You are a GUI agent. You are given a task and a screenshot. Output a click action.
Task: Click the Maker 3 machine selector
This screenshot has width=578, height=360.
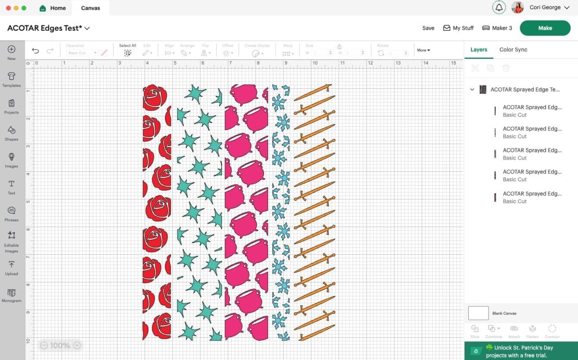[x=497, y=28]
